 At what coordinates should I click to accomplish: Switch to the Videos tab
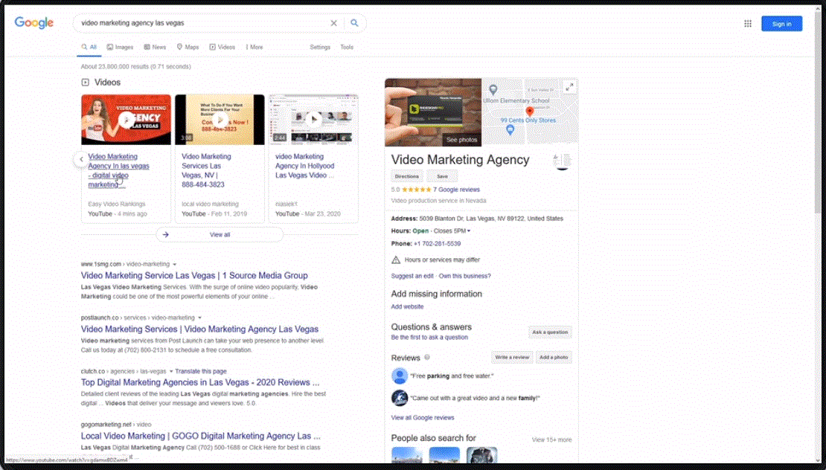(x=222, y=48)
